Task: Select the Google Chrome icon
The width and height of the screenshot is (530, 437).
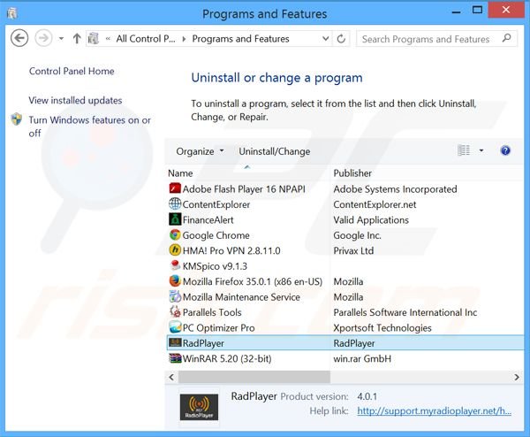Action: point(175,234)
